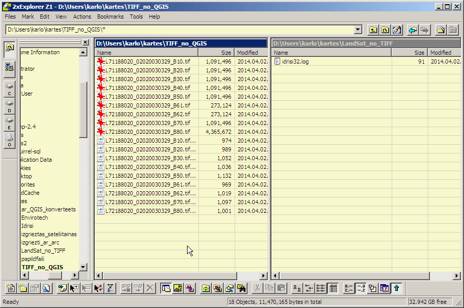The width and height of the screenshot is (464, 308).
Task: Select papildfaili folder in tree
Action: point(33,259)
